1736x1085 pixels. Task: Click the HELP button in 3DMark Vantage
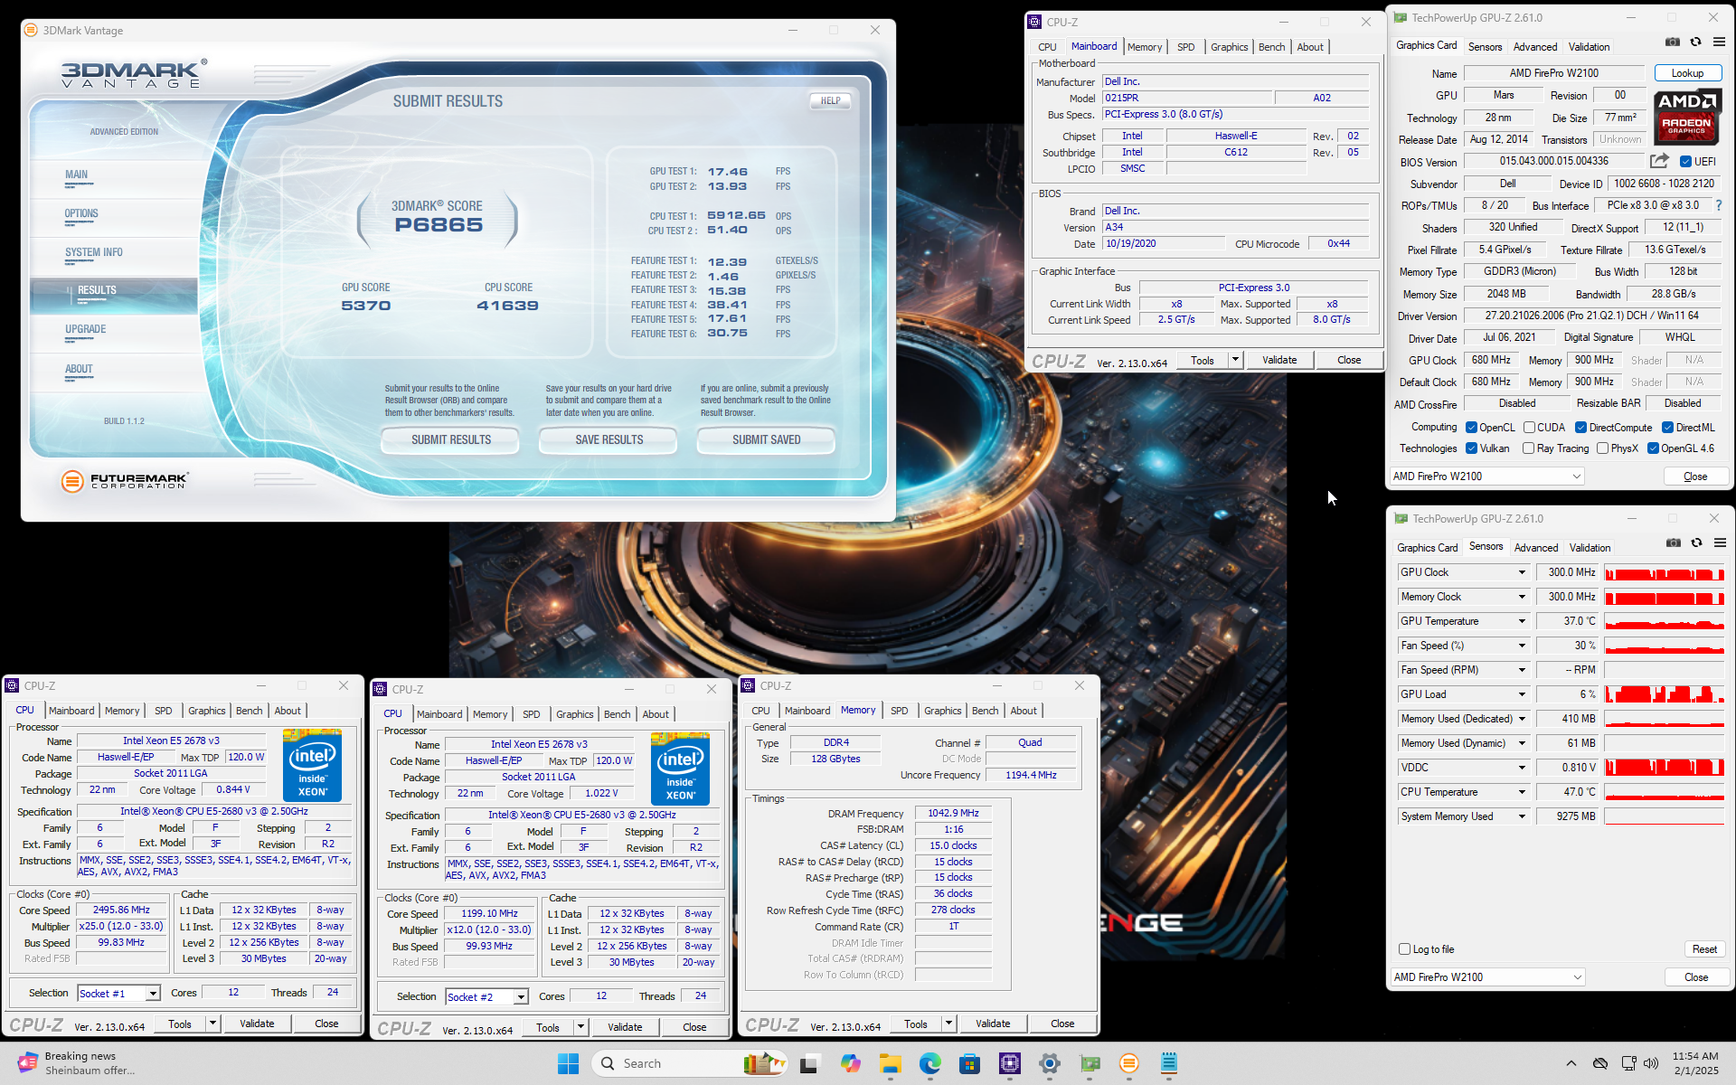(x=830, y=100)
